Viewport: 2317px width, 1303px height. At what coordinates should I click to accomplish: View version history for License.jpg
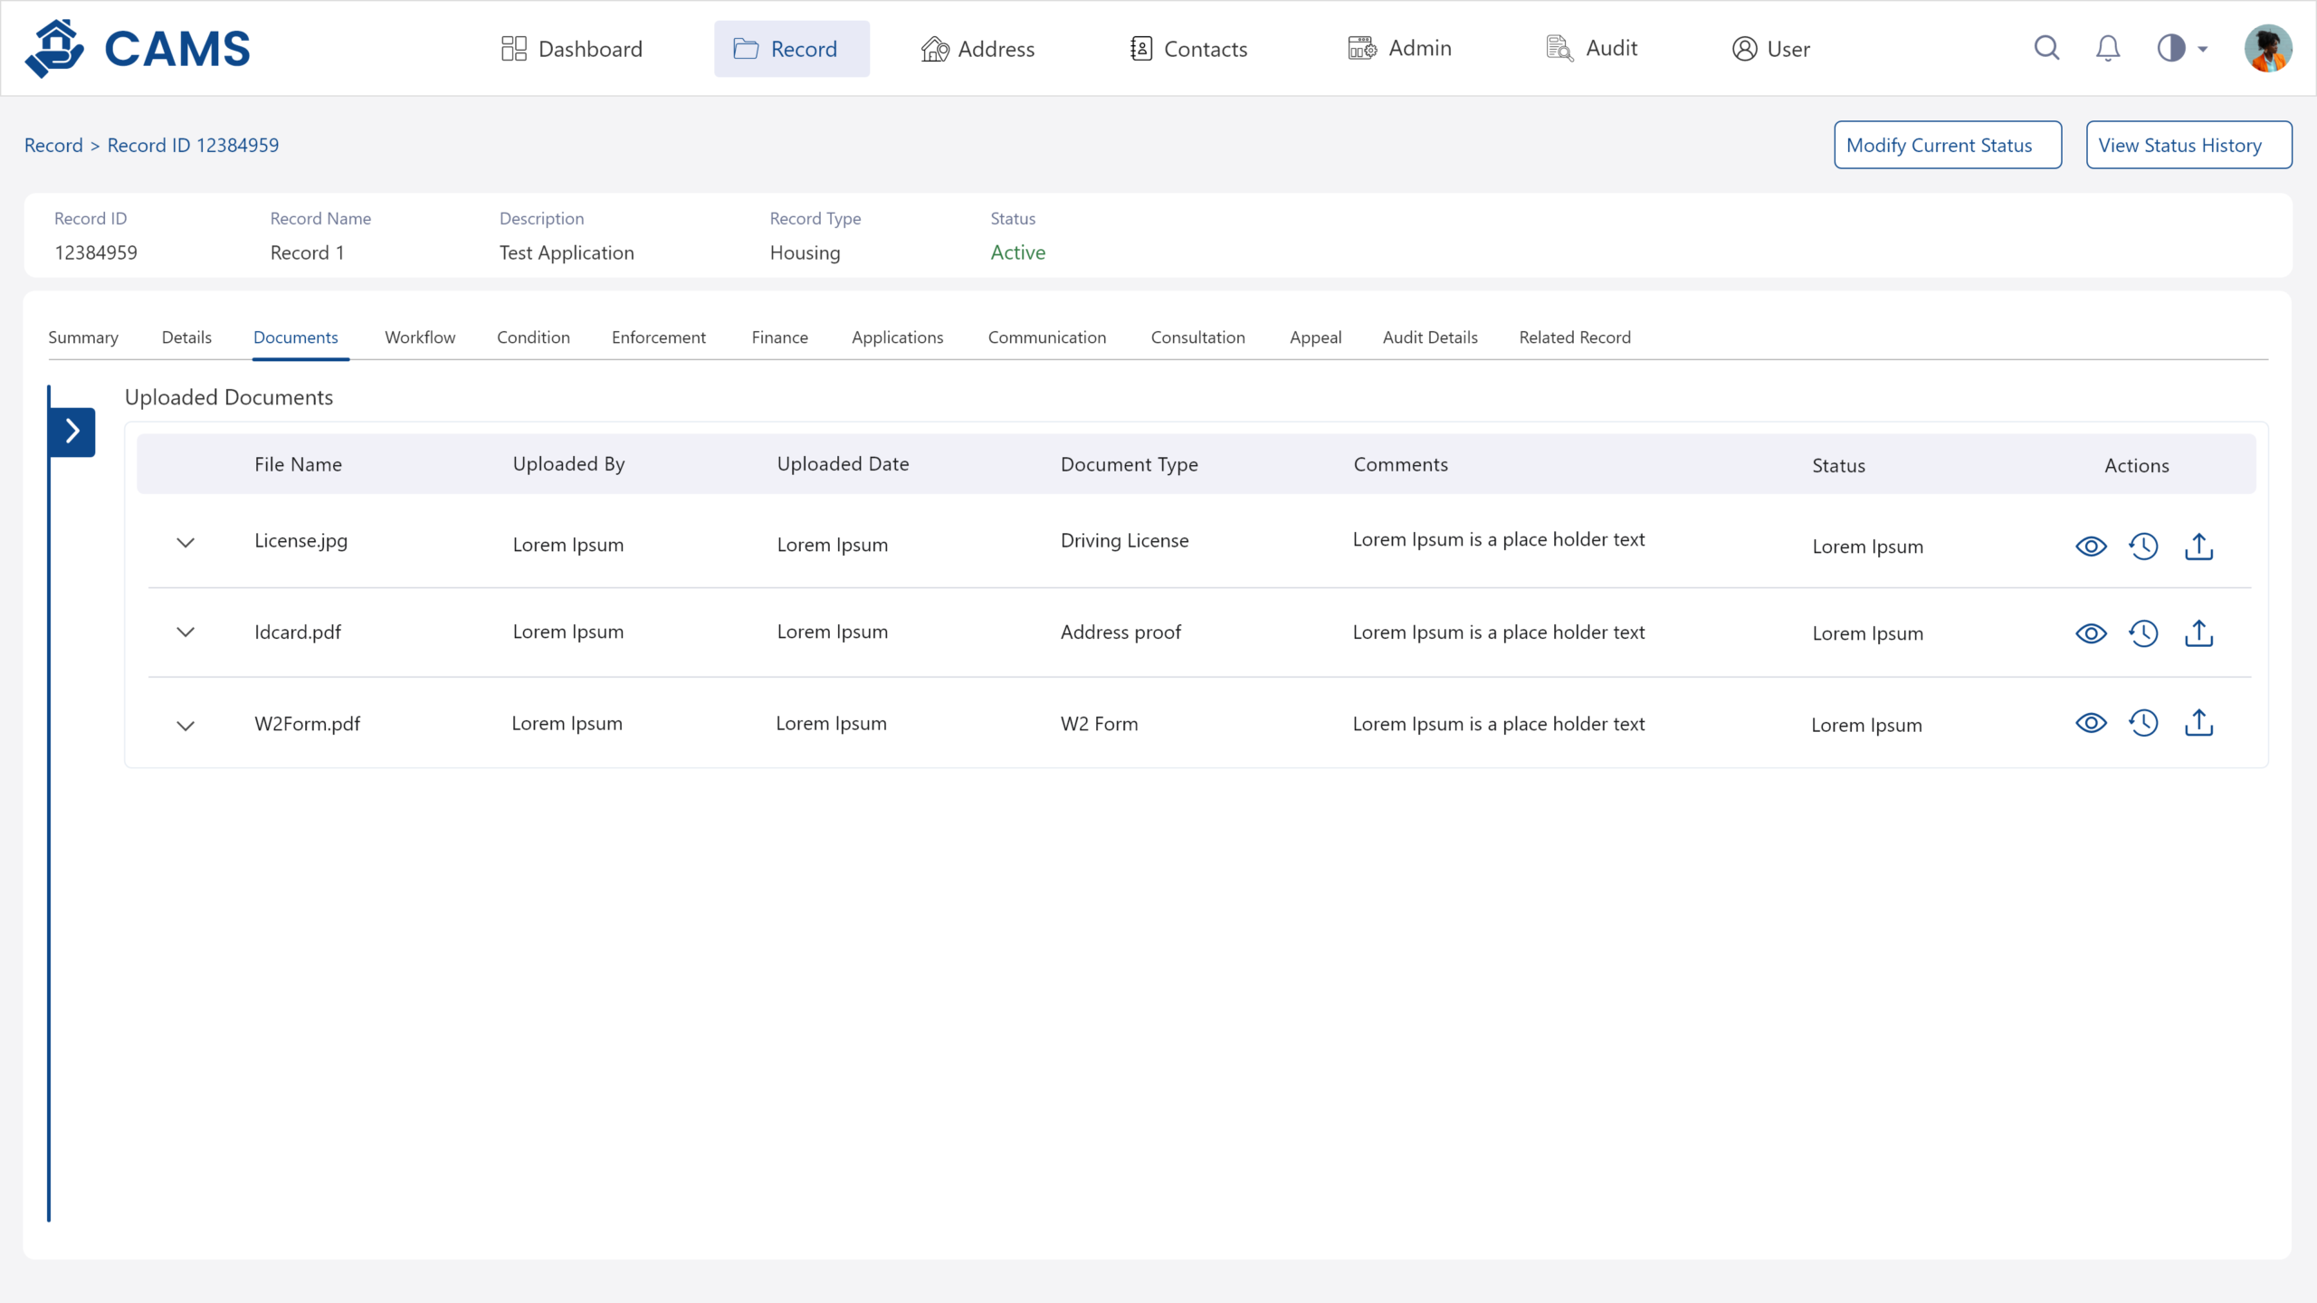pyautogui.click(x=2143, y=547)
